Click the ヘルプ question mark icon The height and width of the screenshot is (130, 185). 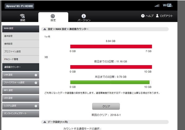click(x=143, y=16)
